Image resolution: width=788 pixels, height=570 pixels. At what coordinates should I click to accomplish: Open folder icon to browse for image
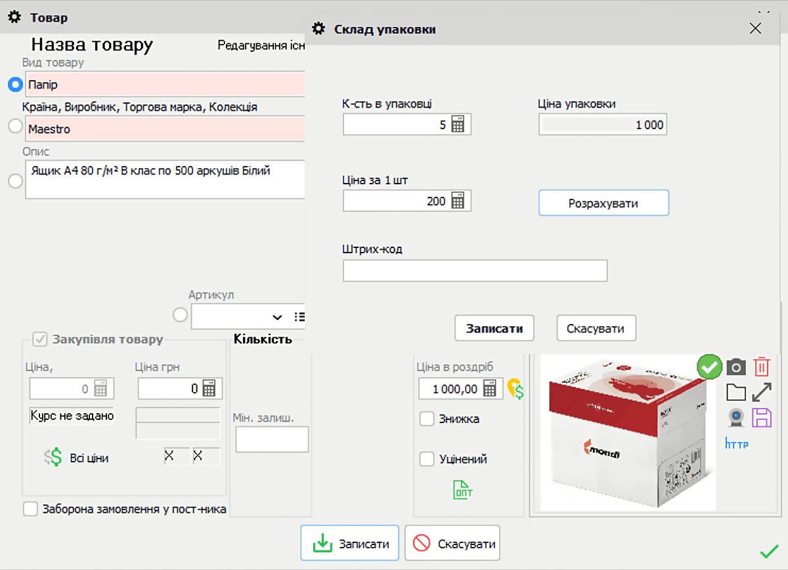point(736,392)
